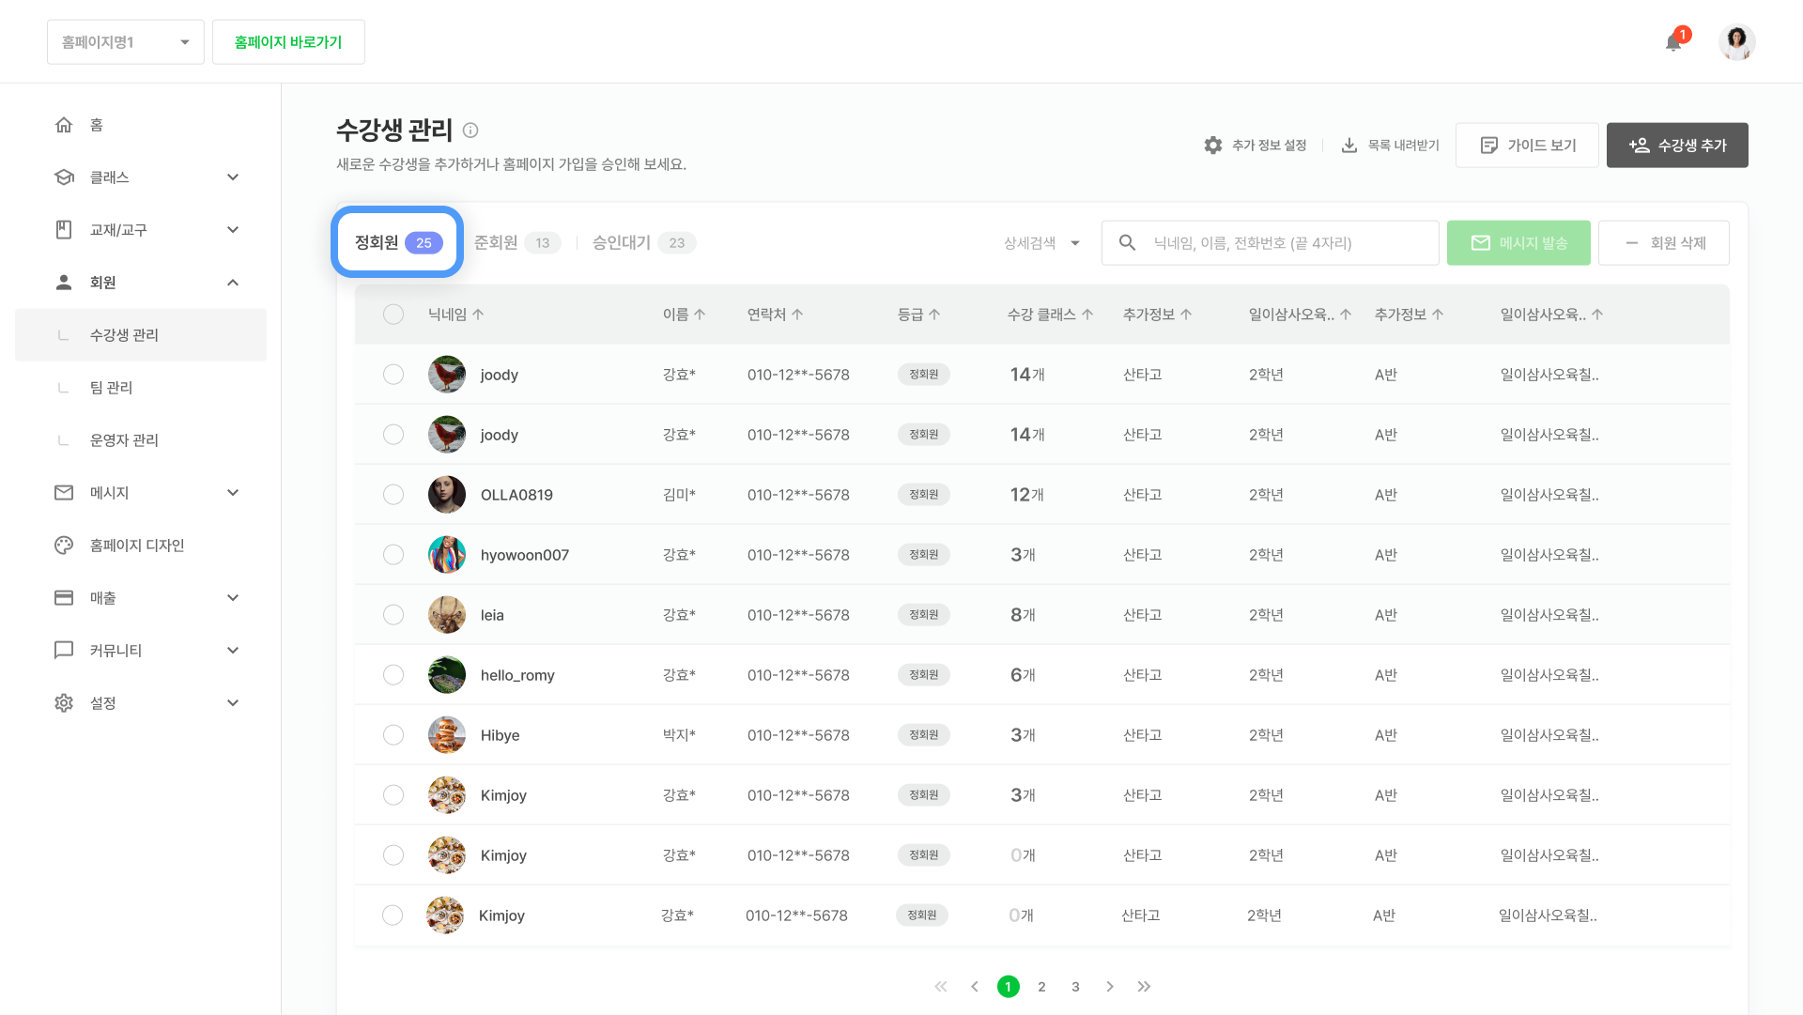Click the search magnifier icon

[x=1128, y=243]
